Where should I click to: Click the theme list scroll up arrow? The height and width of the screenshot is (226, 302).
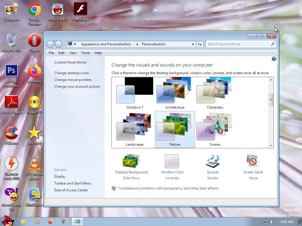tap(271, 79)
